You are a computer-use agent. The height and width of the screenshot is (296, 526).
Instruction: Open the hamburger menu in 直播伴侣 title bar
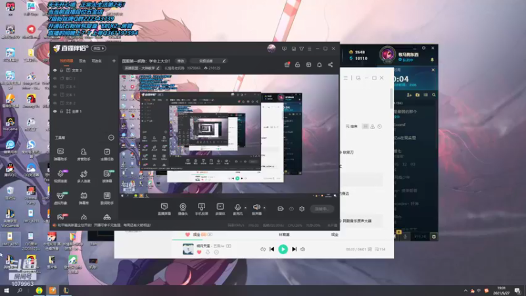click(309, 49)
